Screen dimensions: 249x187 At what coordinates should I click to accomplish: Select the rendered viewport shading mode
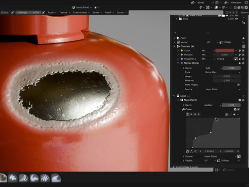pos(246,7)
